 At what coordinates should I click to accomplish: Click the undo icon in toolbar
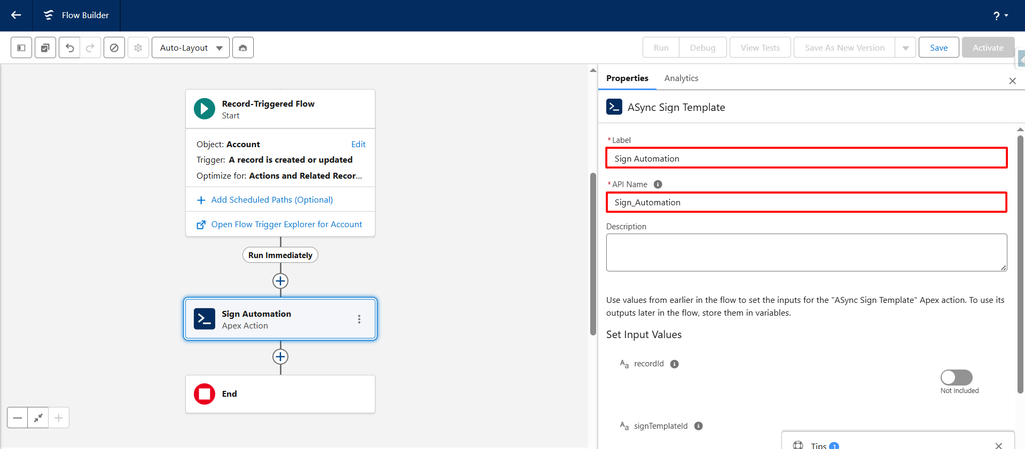coord(69,47)
